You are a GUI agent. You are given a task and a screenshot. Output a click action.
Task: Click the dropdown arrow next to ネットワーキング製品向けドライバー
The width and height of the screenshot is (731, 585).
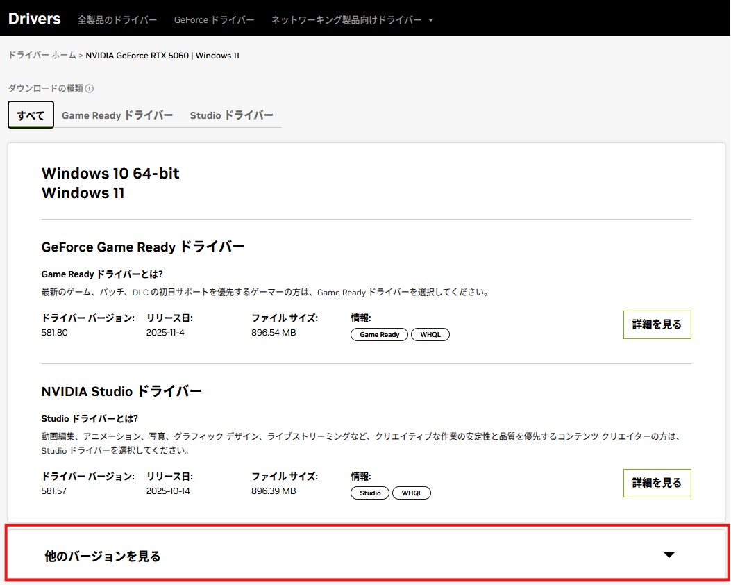pyautogui.click(x=430, y=20)
